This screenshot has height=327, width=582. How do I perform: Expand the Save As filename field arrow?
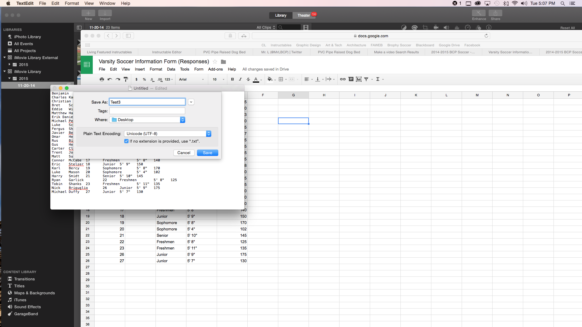pos(191,102)
